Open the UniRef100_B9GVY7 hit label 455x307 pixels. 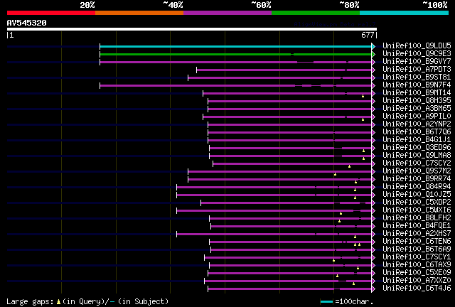(x=417, y=61)
